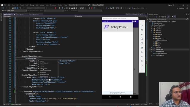190x107 pixels.
Task: Click the emulator volume up icon
Action: pos(142,30)
